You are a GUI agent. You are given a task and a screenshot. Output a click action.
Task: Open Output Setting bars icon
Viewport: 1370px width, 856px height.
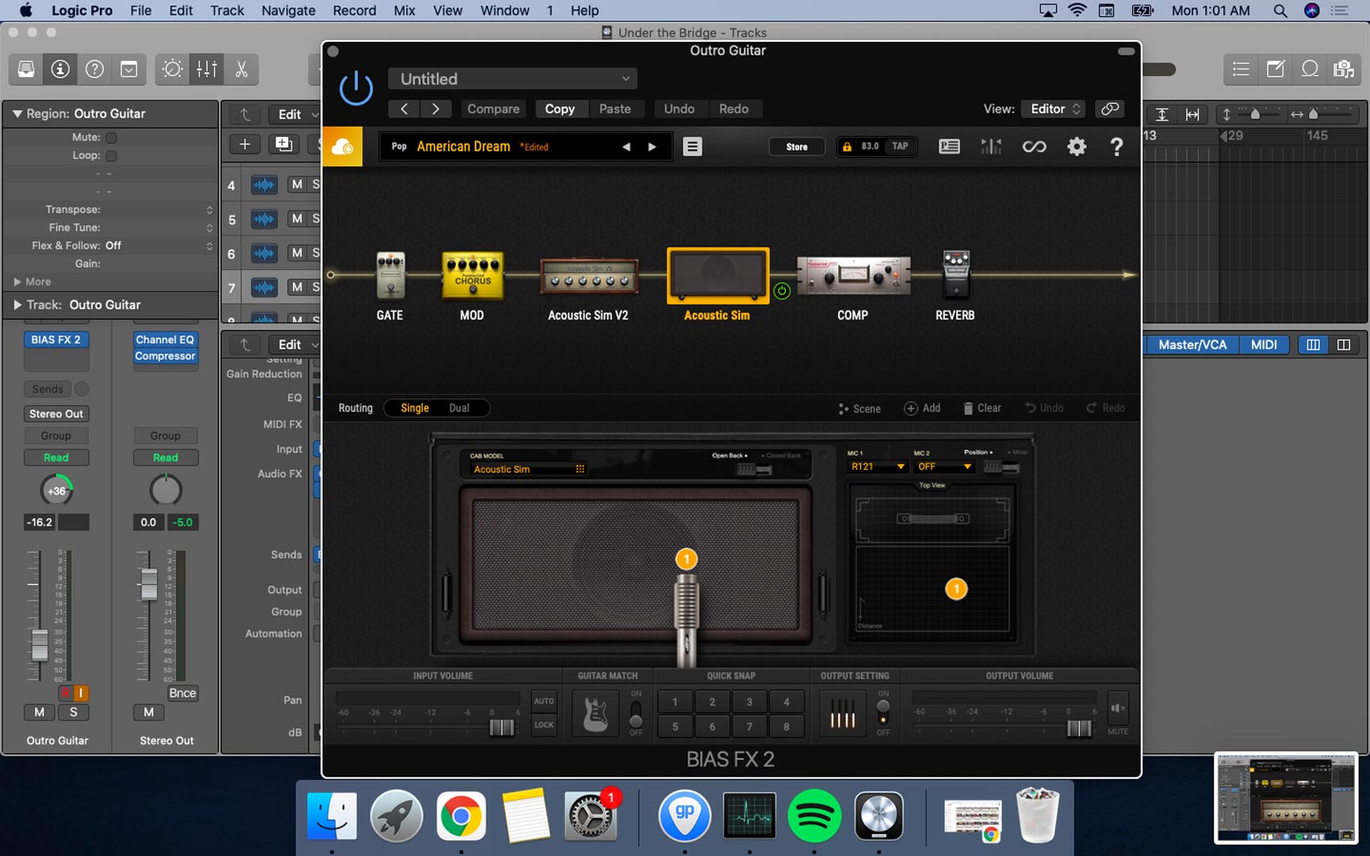pyautogui.click(x=842, y=713)
